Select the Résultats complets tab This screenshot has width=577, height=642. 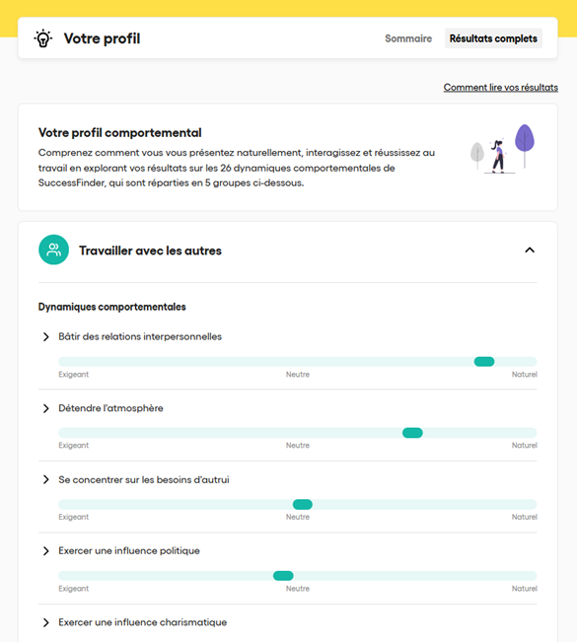coord(493,38)
